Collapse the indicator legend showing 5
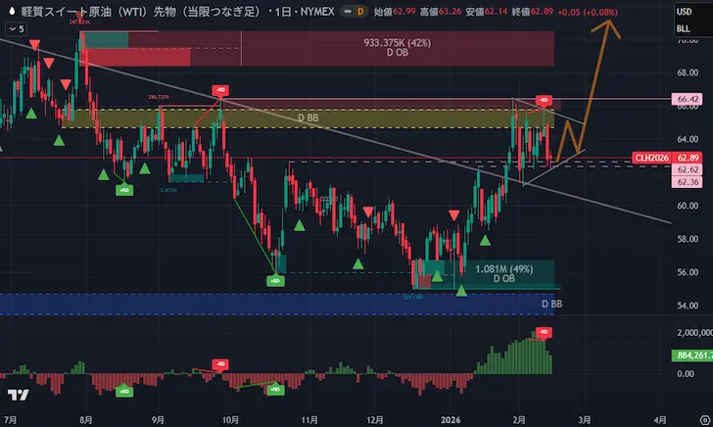The width and height of the screenshot is (713, 427). coord(16,29)
